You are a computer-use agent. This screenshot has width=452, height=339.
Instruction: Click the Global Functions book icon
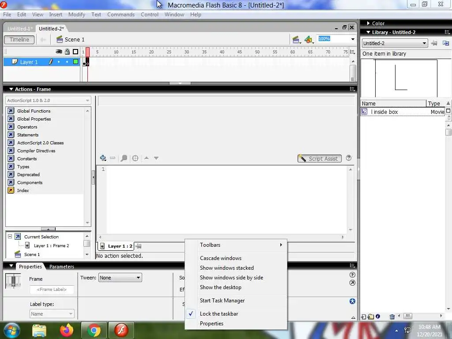(x=11, y=111)
